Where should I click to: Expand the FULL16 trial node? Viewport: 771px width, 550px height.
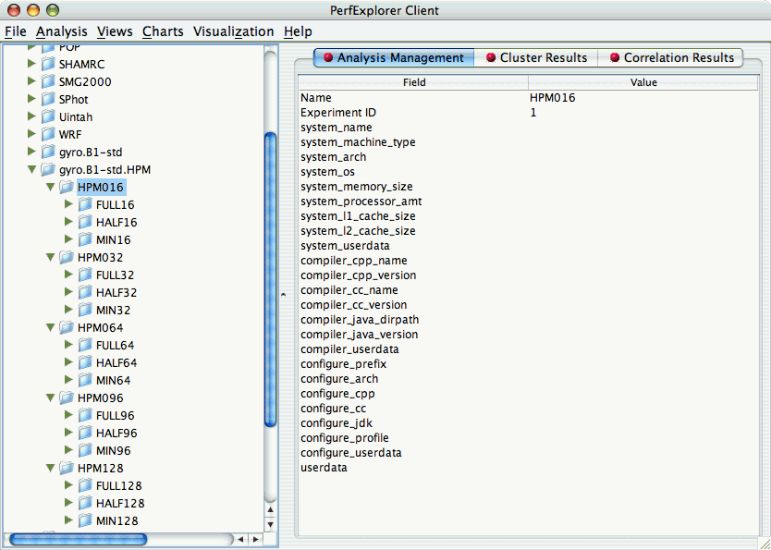click(69, 205)
